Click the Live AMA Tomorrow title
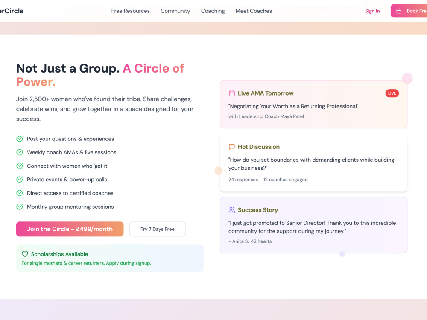This screenshot has width=427, height=320. (x=266, y=93)
